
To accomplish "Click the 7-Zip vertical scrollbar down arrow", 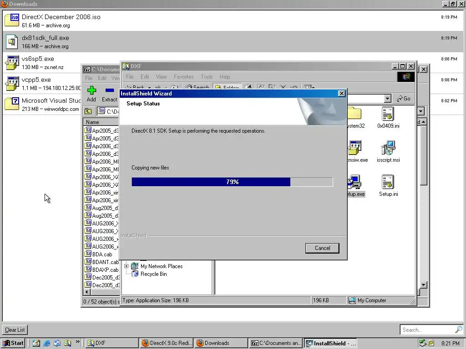I will 423,285.
